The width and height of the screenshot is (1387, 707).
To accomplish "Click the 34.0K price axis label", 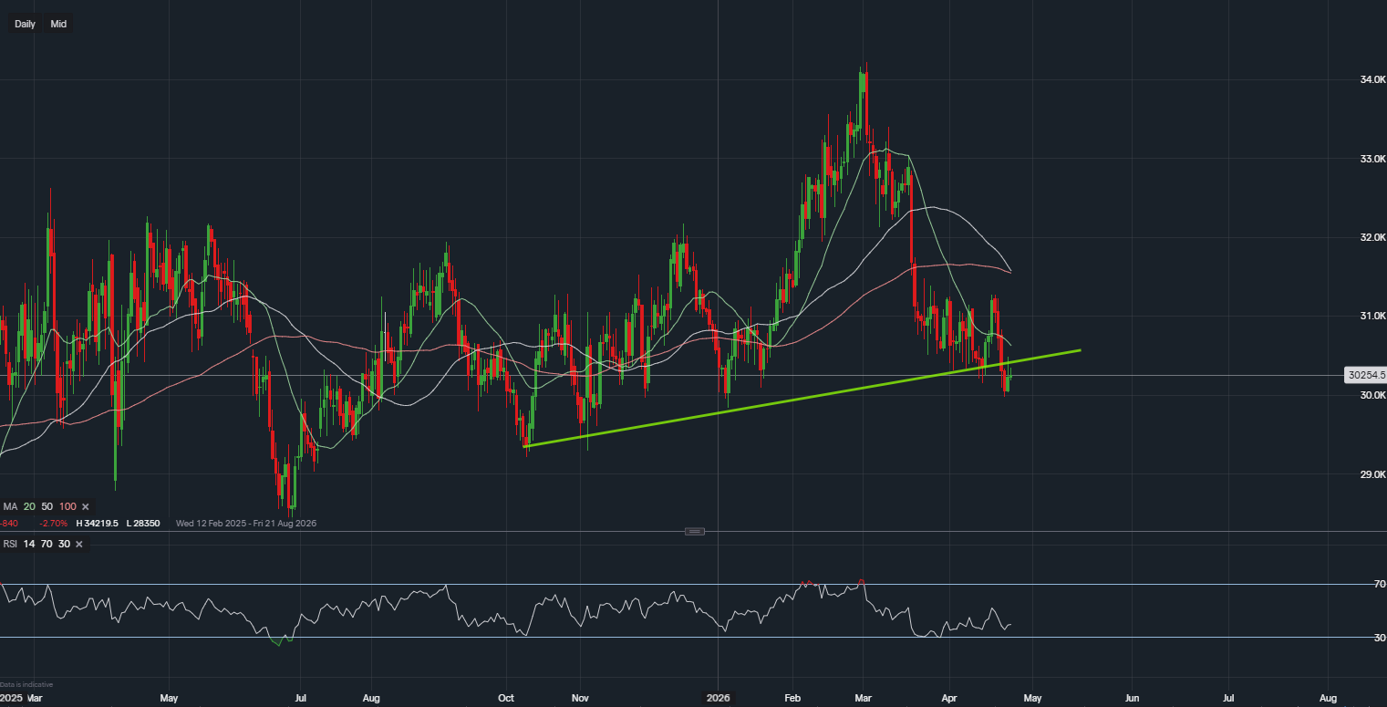I will pyautogui.click(x=1372, y=80).
